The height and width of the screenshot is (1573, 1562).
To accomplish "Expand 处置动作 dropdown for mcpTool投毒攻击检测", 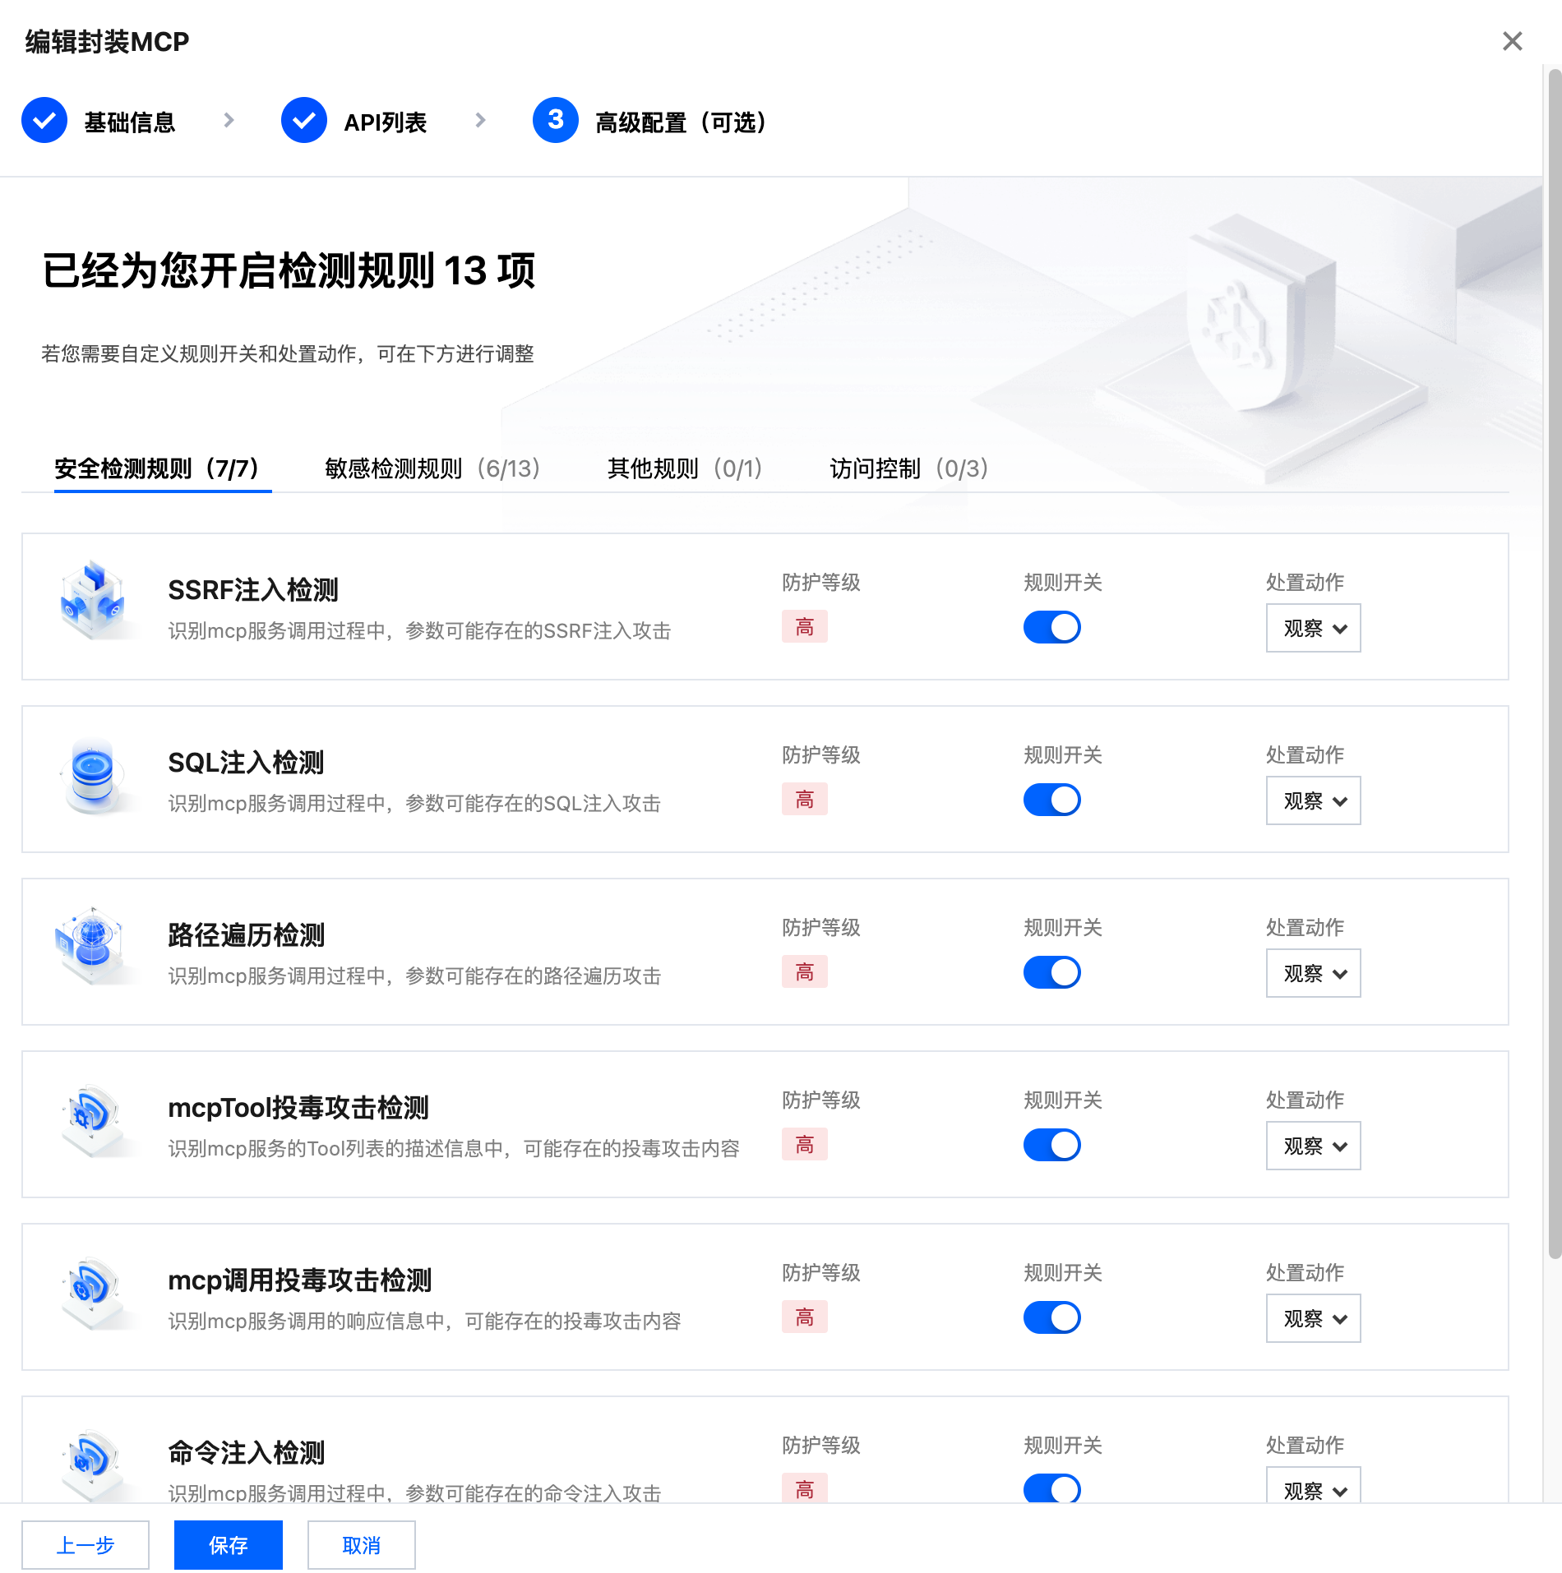I will (x=1314, y=1146).
